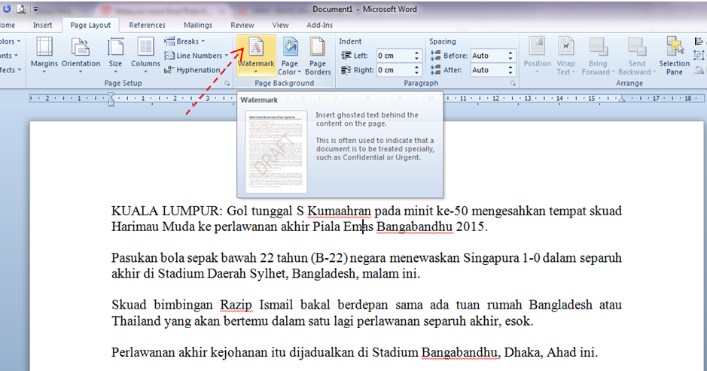The width and height of the screenshot is (707, 371).
Task: Click the right indent marker on ruler
Action: click(x=622, y=99)
